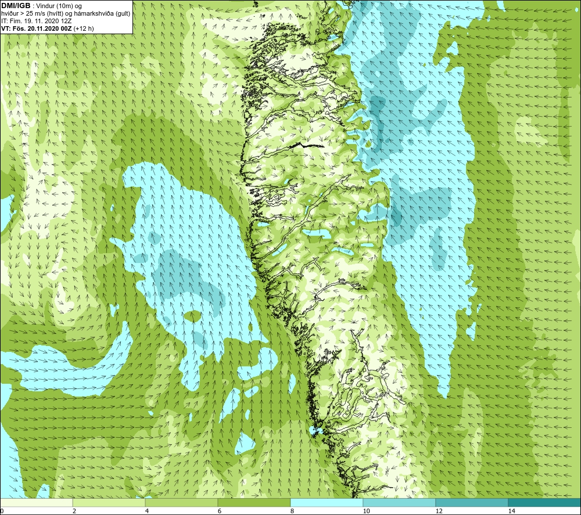The height and width of the screenshot is (515, 581).
Task: Click the 12–14 m/s teal legend segment
Action: (x=472, y=503)
